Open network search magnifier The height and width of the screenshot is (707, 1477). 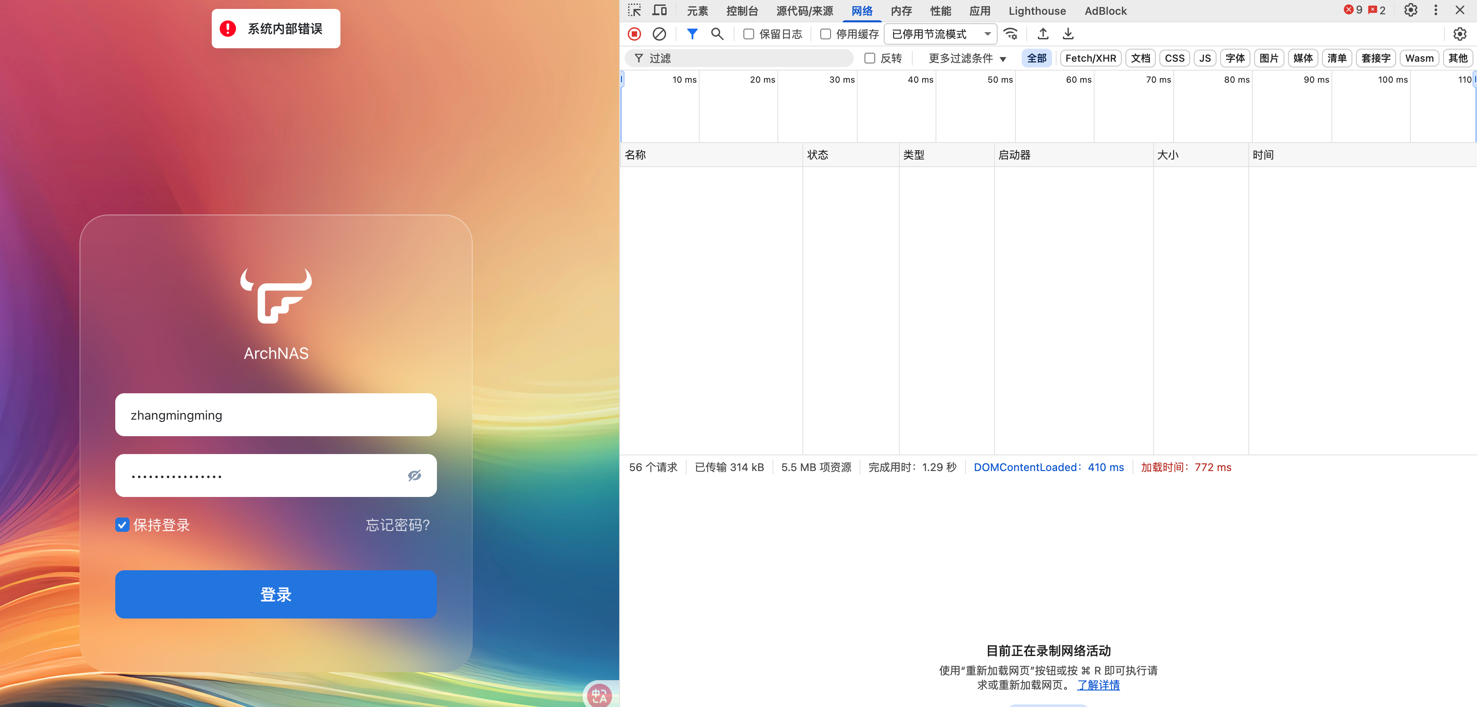(x=717, y=34)
